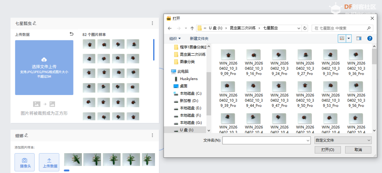This screenshot has height=173, width=382.
Task: Open the 自定义文件 file type dropdown
Action: tap(343, 140)
